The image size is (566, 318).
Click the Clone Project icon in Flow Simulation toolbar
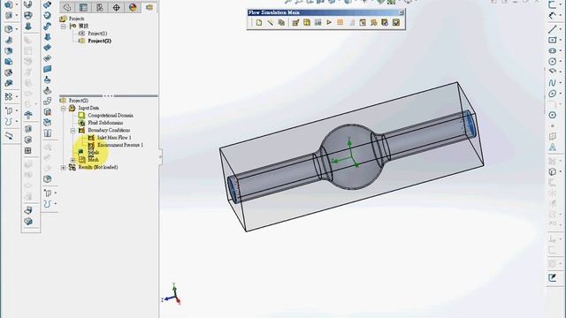coord(281,23)
